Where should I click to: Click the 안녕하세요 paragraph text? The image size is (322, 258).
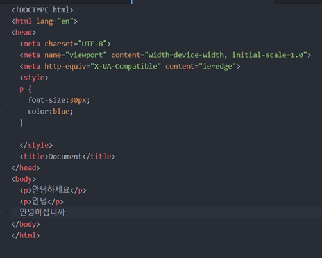(x=51, y=190)
